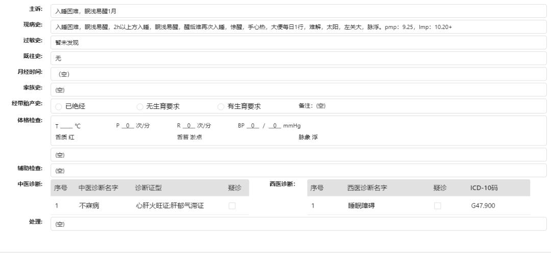Click the 月经时间 input field
The height and width of the screenshot is (253, 551).
[298, 74]
